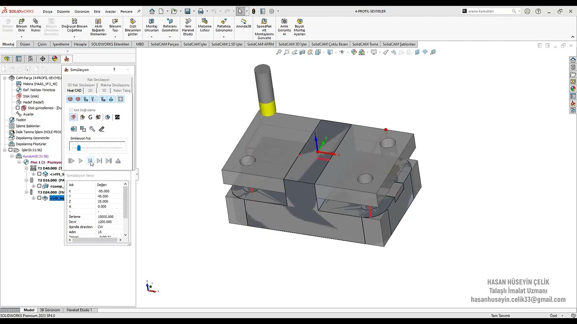Open the Araçlar menu
This screenshot has height=324, width=577.
(x=110, y=12)
